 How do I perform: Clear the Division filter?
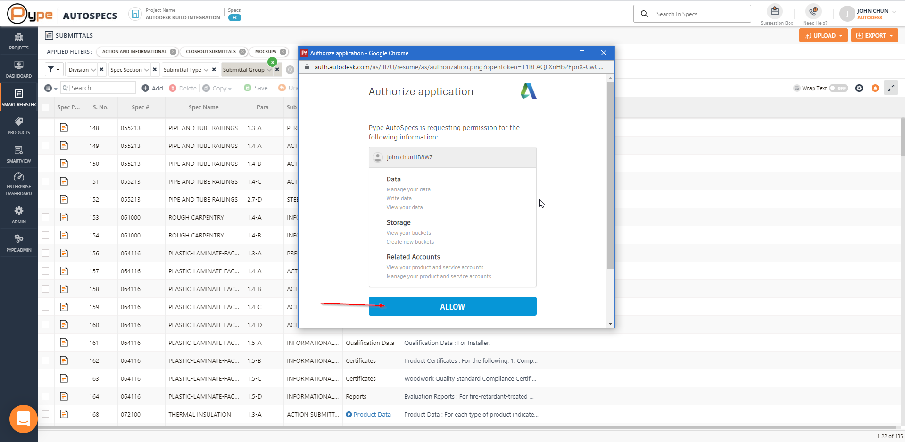(101, 70)
